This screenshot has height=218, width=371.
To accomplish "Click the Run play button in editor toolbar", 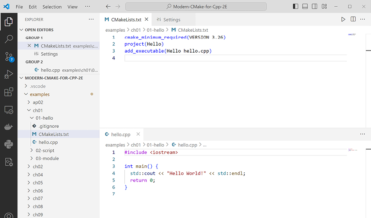I will (343, 20).
